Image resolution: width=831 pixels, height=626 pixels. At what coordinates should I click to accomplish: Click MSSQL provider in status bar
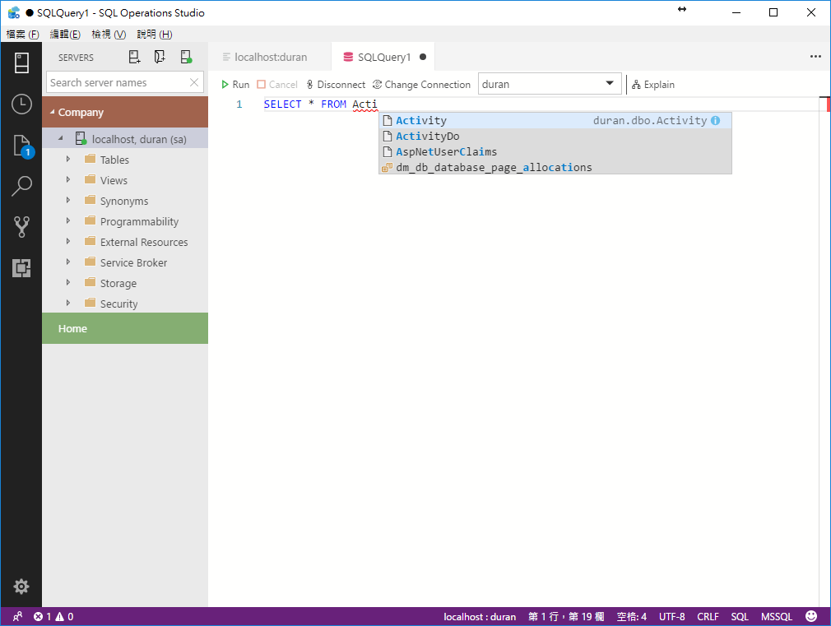[x=777, y=616]
